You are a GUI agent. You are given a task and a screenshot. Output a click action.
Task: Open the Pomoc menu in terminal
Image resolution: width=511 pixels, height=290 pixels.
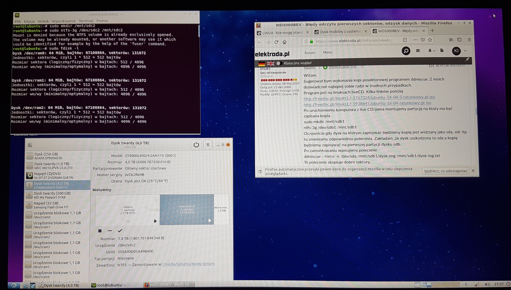click(103, 21)
